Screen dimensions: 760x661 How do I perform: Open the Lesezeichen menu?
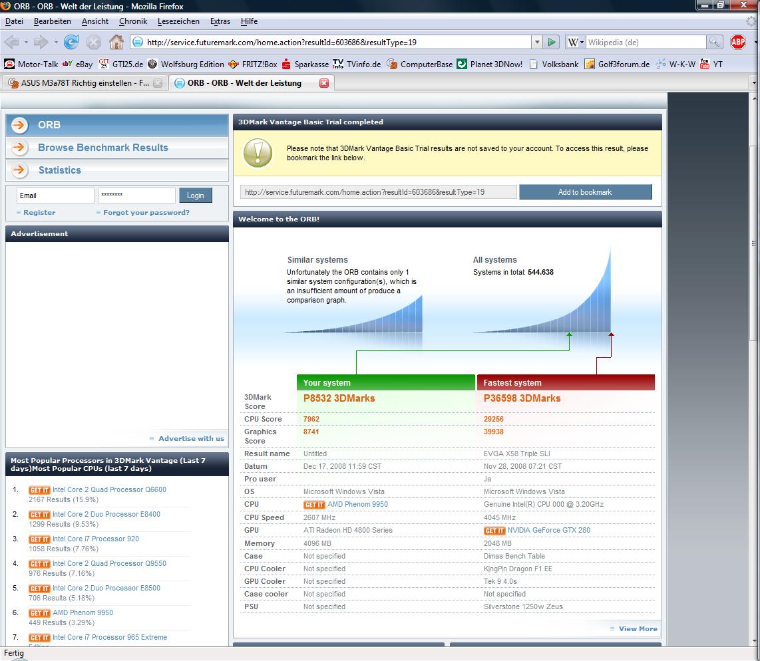tap(178, 21)
